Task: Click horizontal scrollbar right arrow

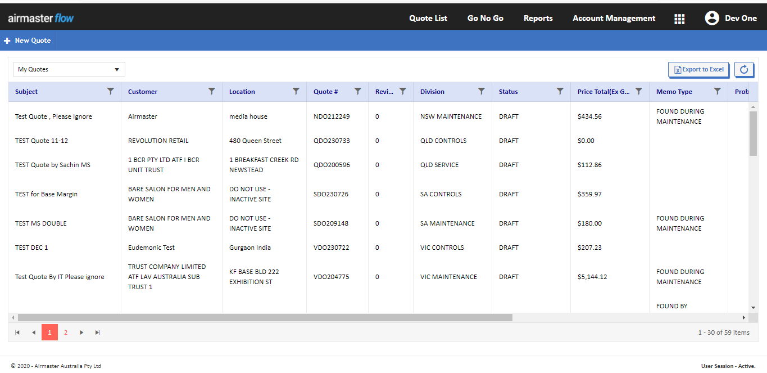Action: 744,317
